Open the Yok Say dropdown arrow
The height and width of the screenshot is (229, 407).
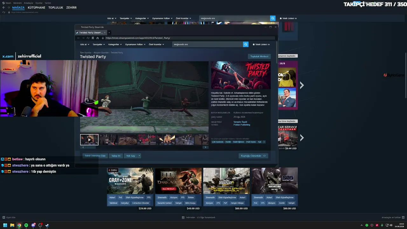[x=139, y=156]
